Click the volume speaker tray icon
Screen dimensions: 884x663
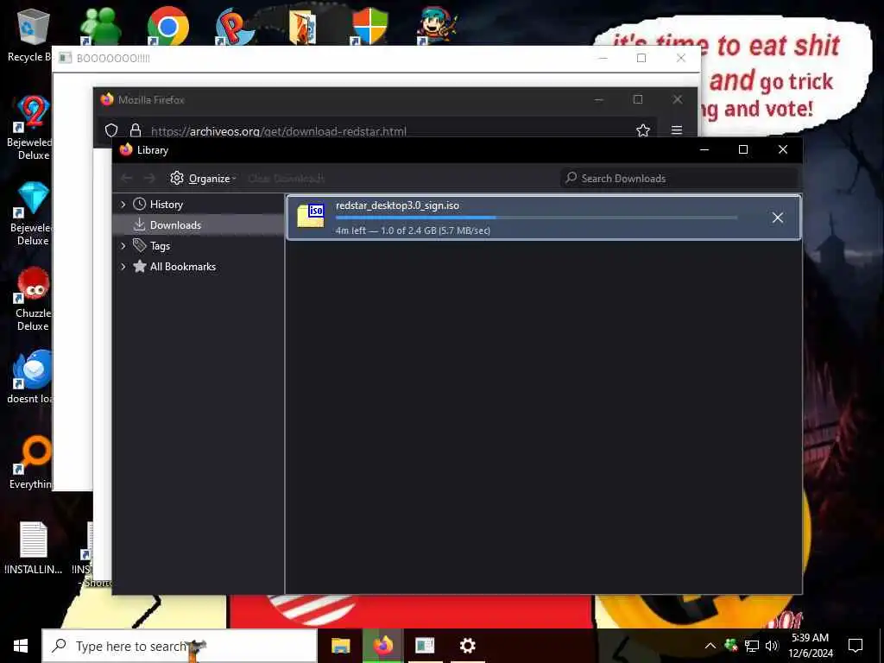(x=772, y=646)
